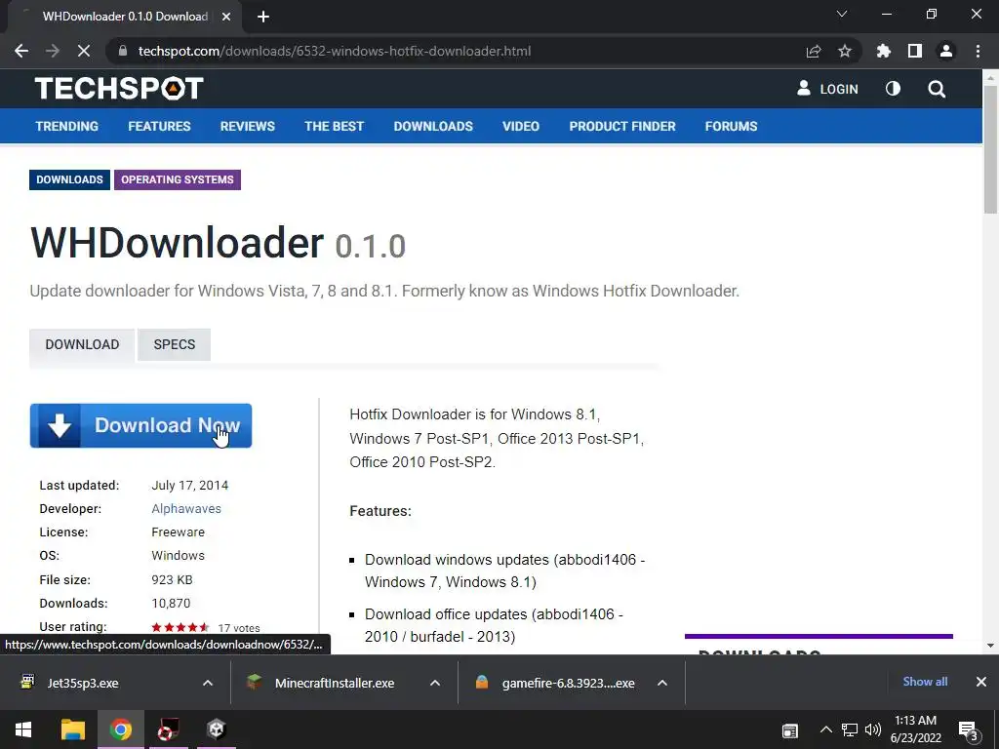The width and height of the screenshot is (999, 749).
Task: Open the red-and-white app icon in taskbar
Action: tap(168, 729)
